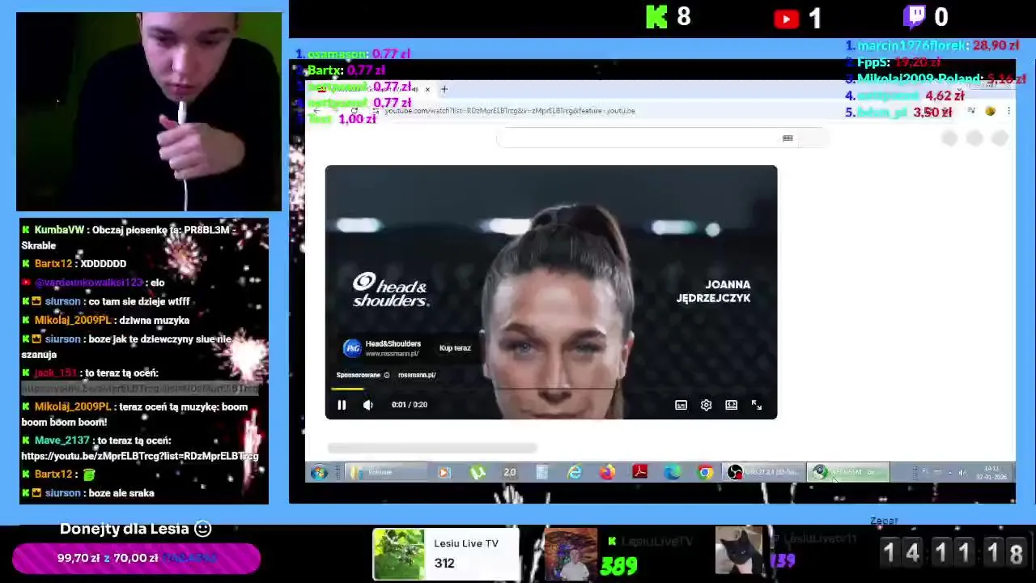This screenshot has width=1036, height=583.
Task: Open the rossmann.pl sponsored link
Action: click(417, 375)
